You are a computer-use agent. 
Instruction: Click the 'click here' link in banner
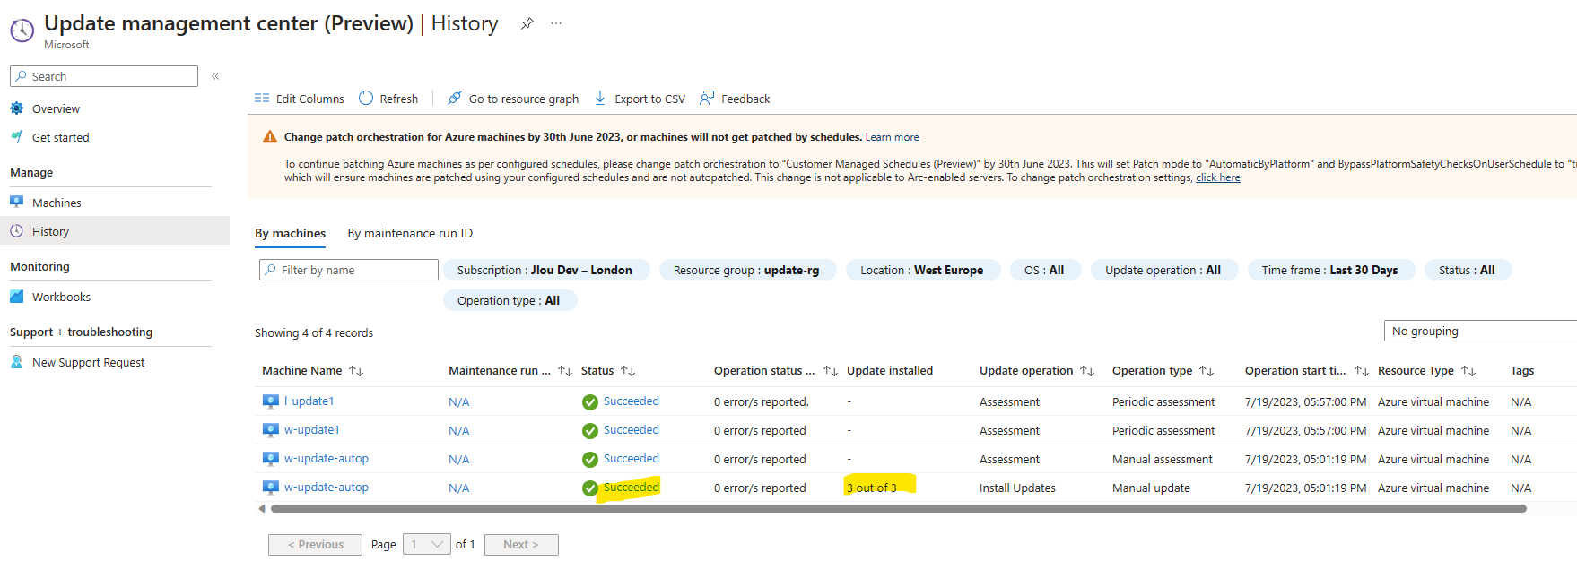pyautogui.click(x=1218, y=177)
